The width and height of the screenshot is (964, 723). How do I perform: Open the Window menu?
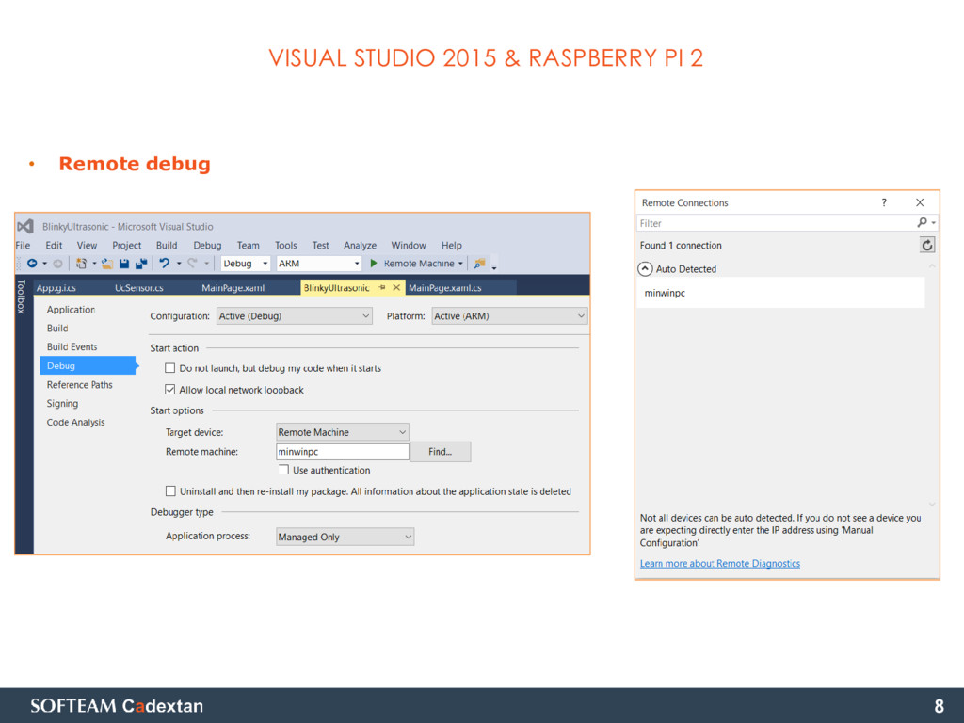pos(409,246)
